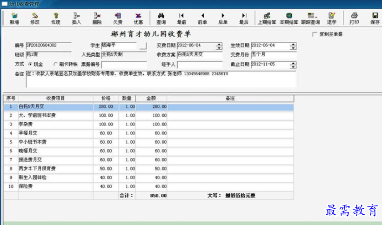The height and width of the screenshot is (225, 382).
Task: Open the 截止日期 date spinner
Action: [293, 64]
